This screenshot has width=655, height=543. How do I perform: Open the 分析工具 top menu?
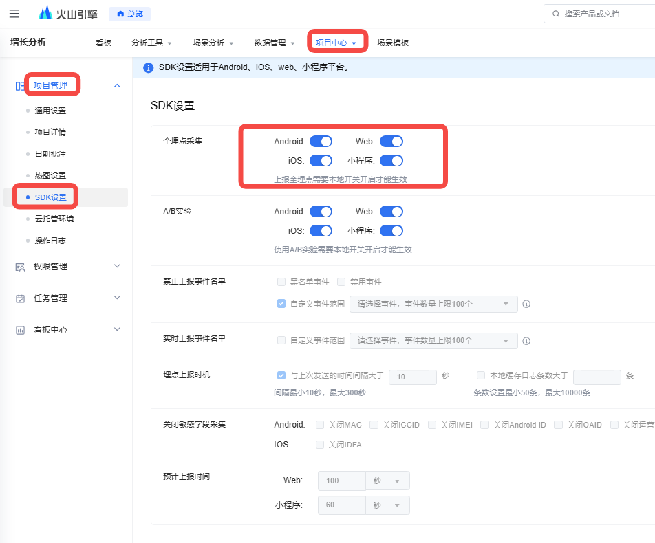(x=151, y=43)
